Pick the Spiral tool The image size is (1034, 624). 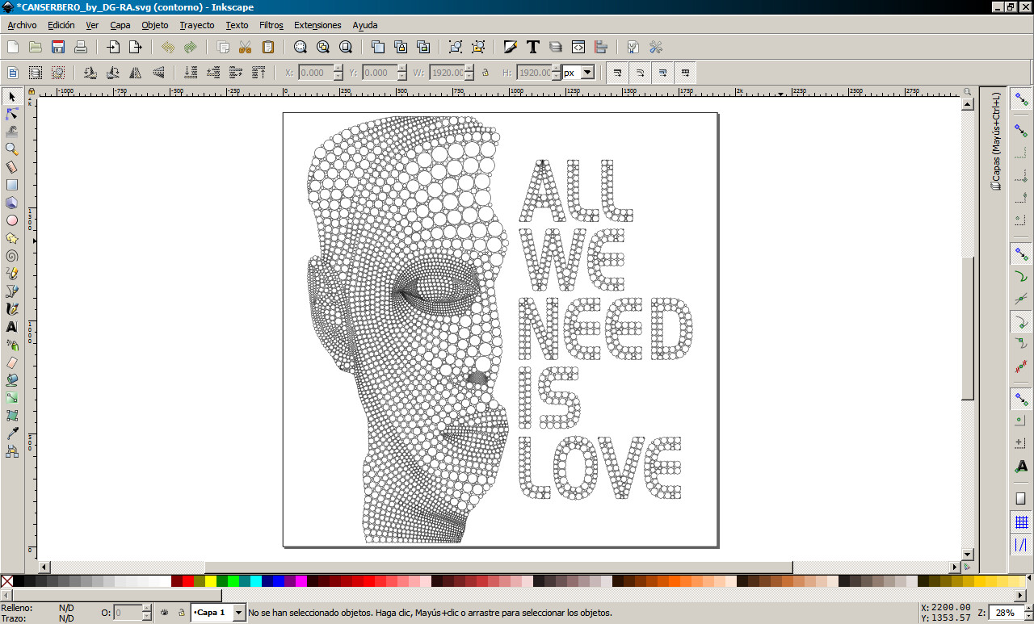pyautogui.click(x=12, y=254)
